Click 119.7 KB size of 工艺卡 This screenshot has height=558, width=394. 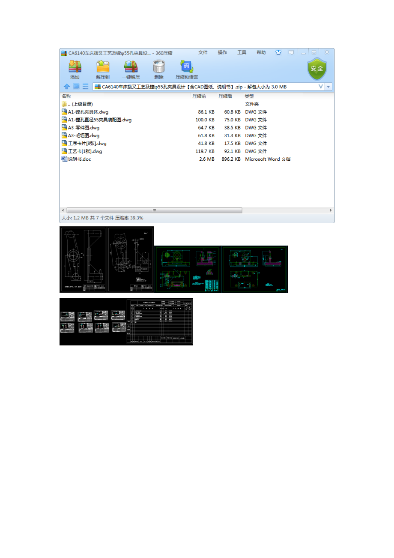click(x=205, y=151)
